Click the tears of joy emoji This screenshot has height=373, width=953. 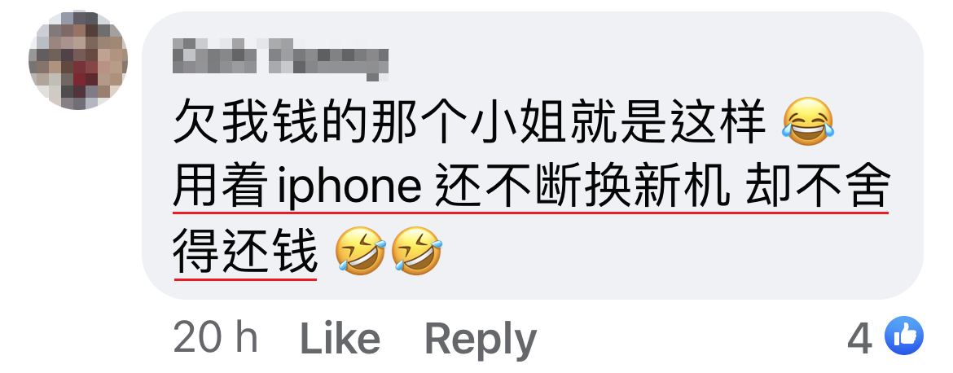(x=808, y=121)
